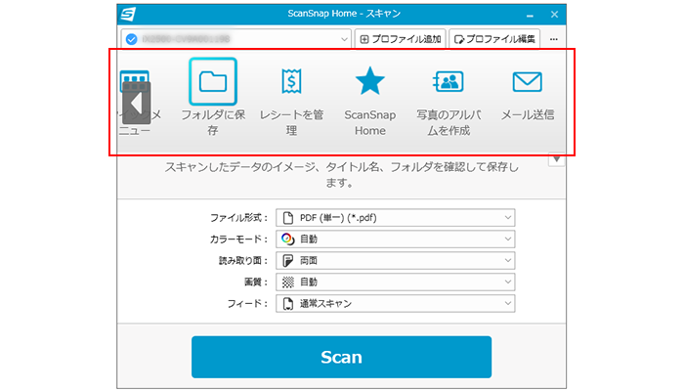Screen dimensions: 684x391
Task: Open the scanner selection dropdown
Action: click(236, 39)
